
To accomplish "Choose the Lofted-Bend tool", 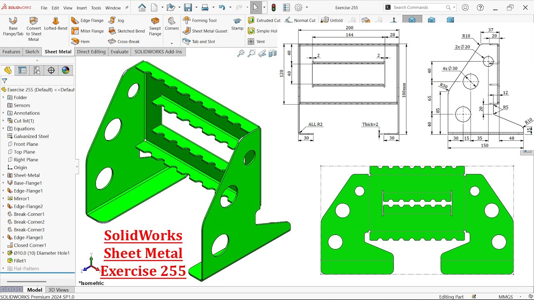I will tap(55, 24).
